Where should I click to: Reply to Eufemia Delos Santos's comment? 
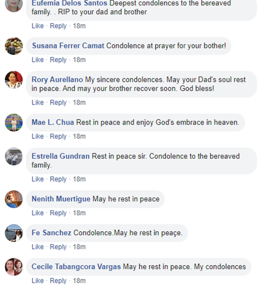click(x=58, y=26)
